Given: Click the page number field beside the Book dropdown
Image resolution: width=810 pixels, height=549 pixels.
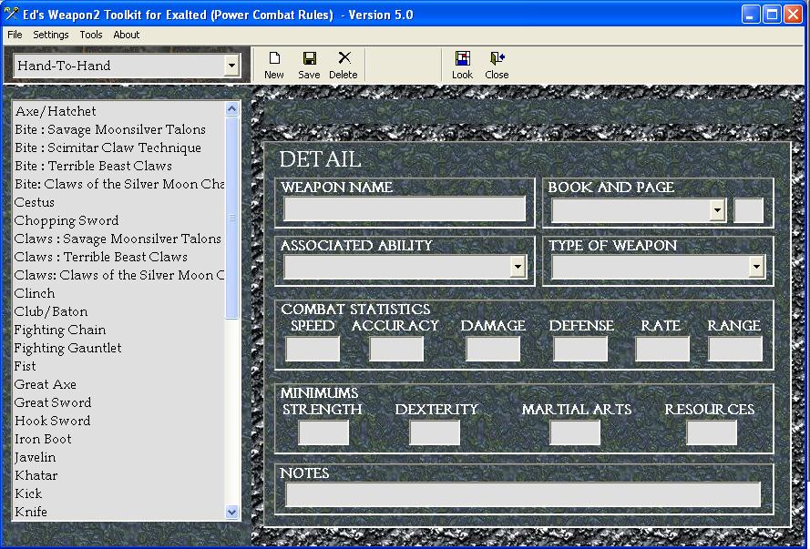Looking at the screenshot, I should click(749, 210).
